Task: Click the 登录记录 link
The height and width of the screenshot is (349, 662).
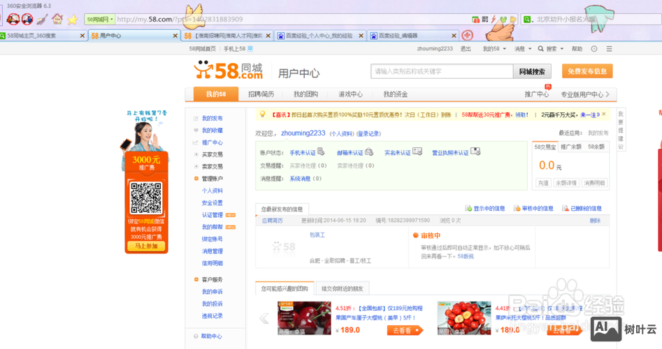Action: [x=368, y=133]
